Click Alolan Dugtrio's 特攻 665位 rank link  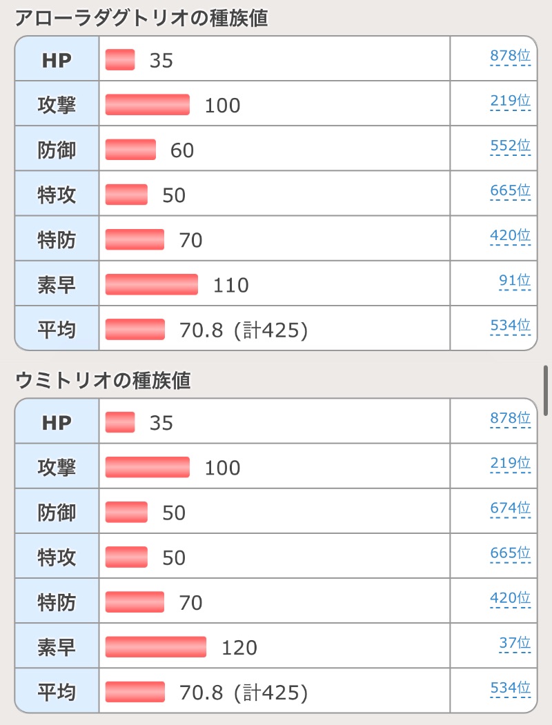[x=510, y=191]
